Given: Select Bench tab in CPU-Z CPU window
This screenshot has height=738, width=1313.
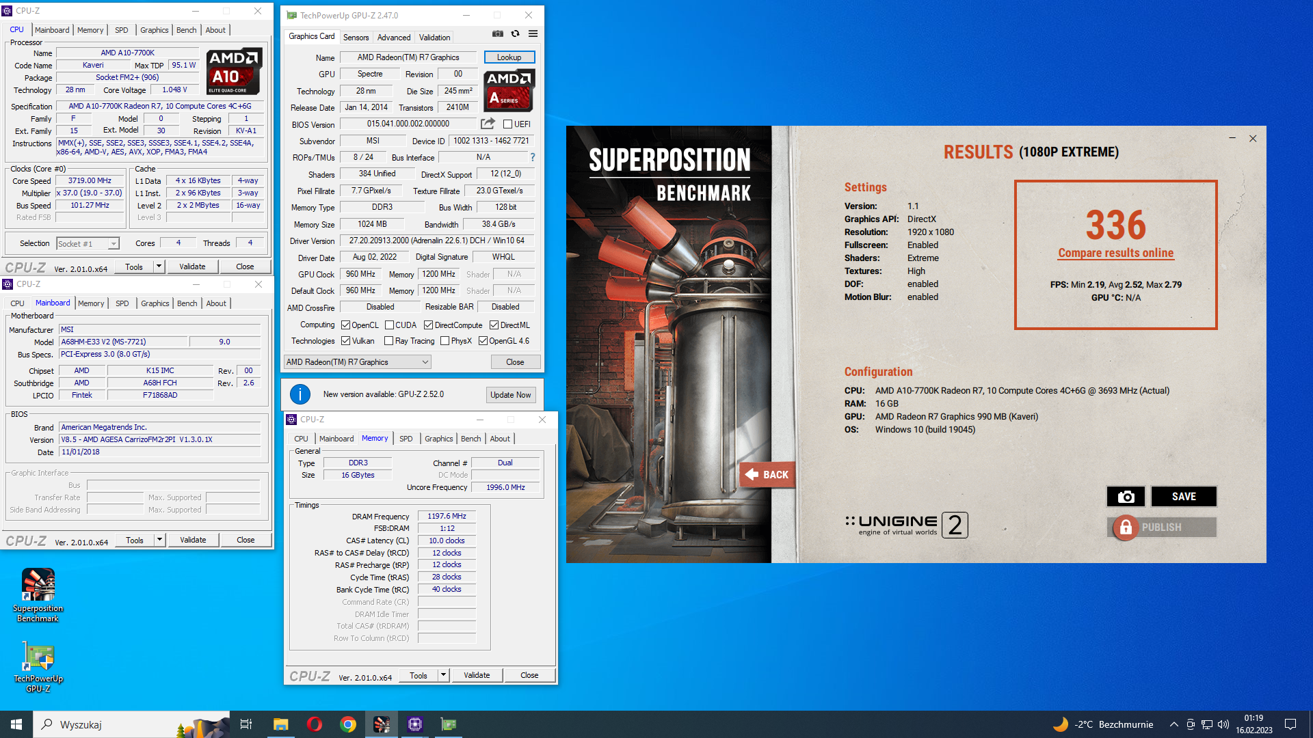Looking at the screenshot, I should pos(186,30).
